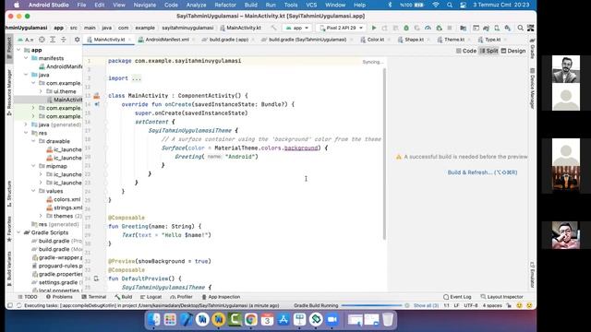Click the Stop background build icon
The height and width of the screenshot is (332, 591).
point(406,305)
